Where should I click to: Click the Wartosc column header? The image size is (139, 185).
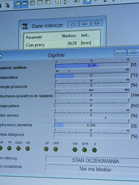69,36
